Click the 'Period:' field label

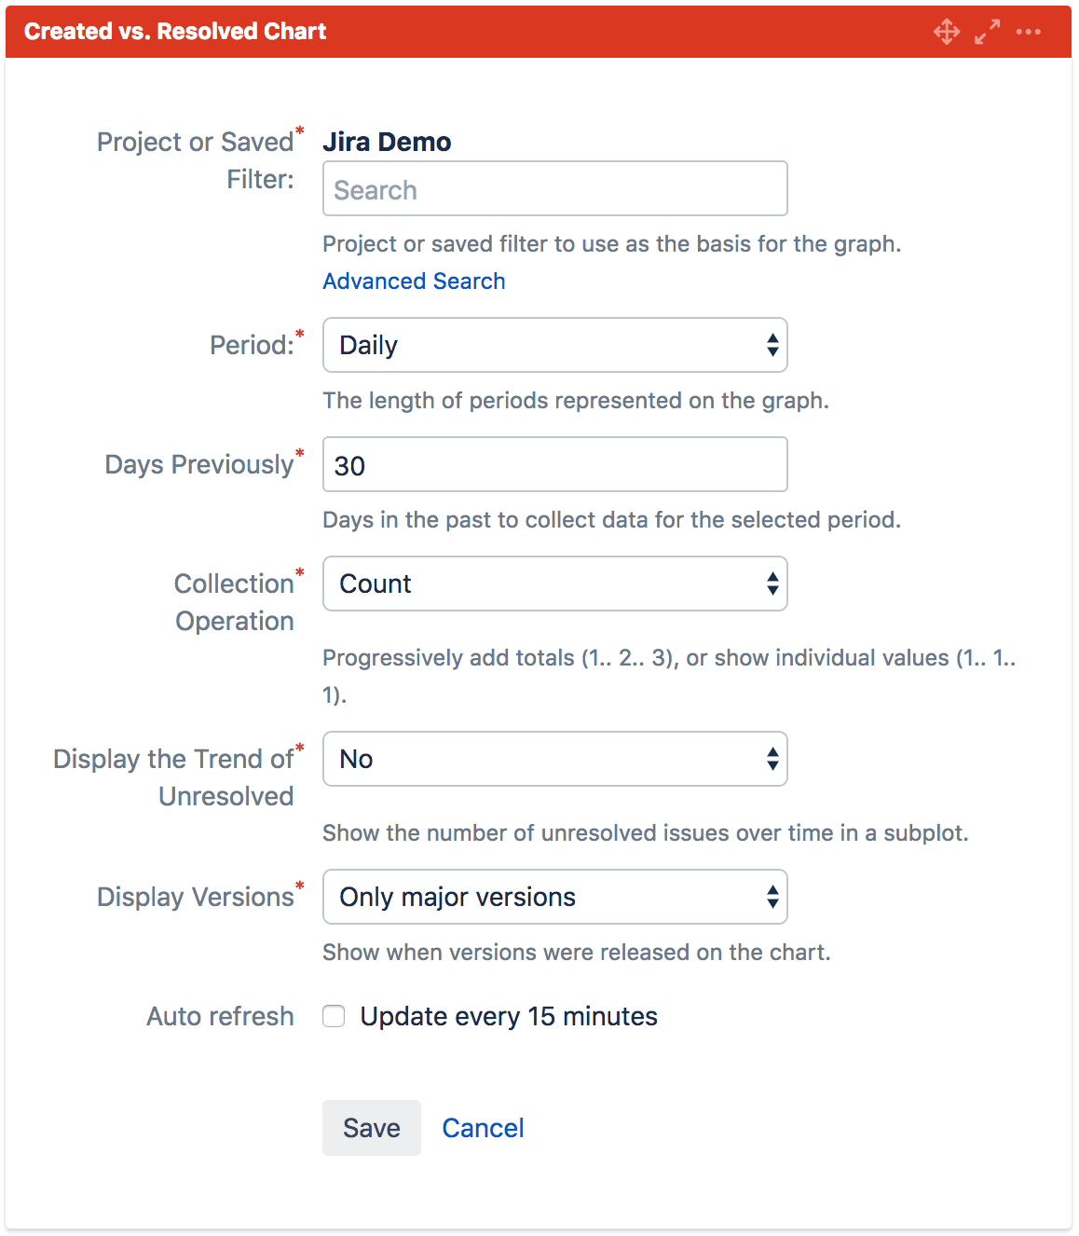(x=252, y=345)
